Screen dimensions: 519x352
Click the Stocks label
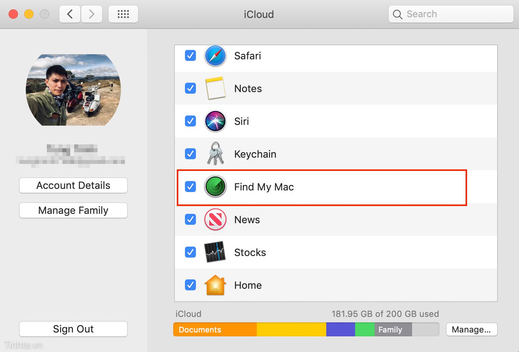(x=250, y=252)
